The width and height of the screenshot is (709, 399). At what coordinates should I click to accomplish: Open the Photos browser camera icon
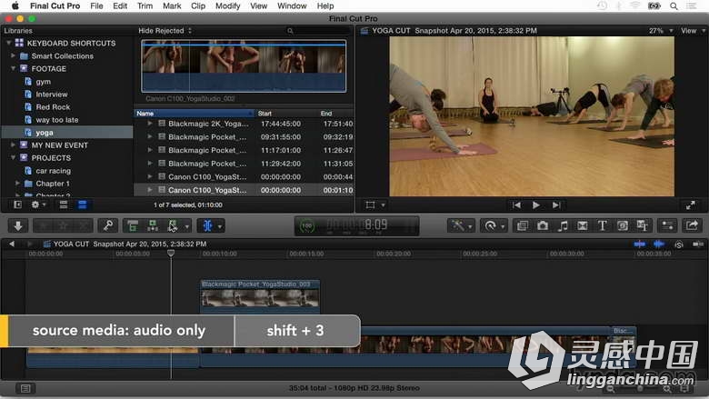click(542, 225)
